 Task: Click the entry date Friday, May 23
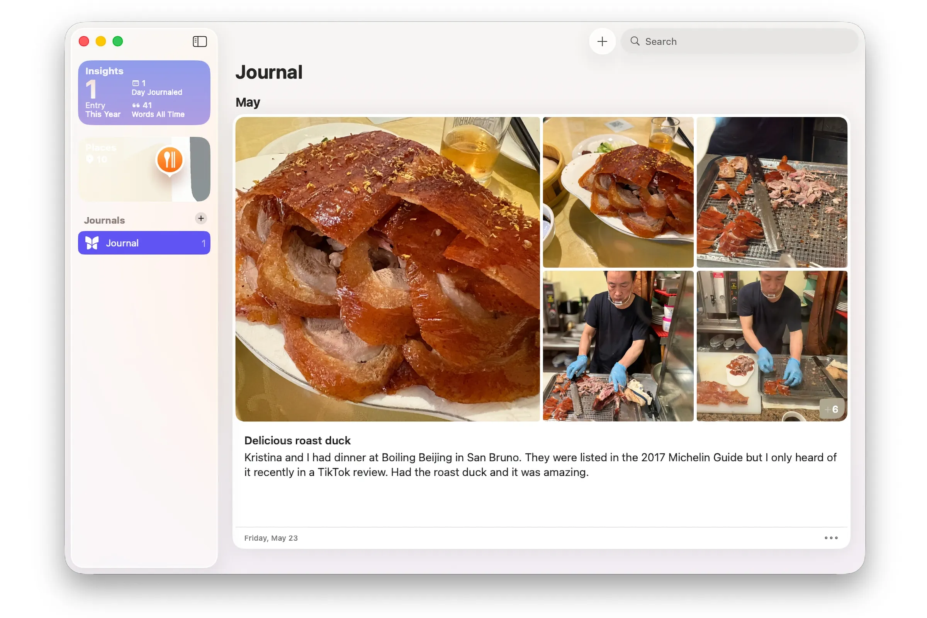[x=271, y=538]
